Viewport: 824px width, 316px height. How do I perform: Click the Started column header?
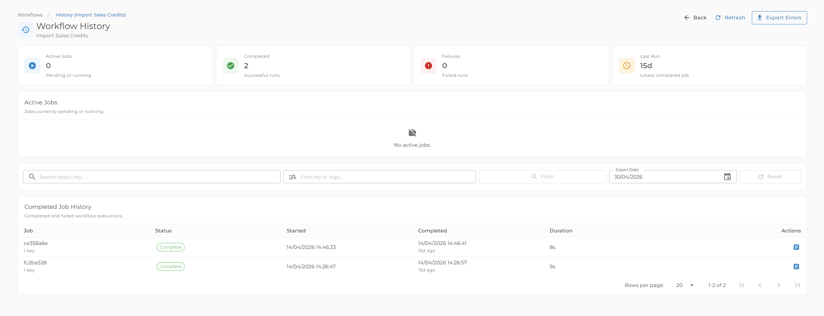point(296,231)
